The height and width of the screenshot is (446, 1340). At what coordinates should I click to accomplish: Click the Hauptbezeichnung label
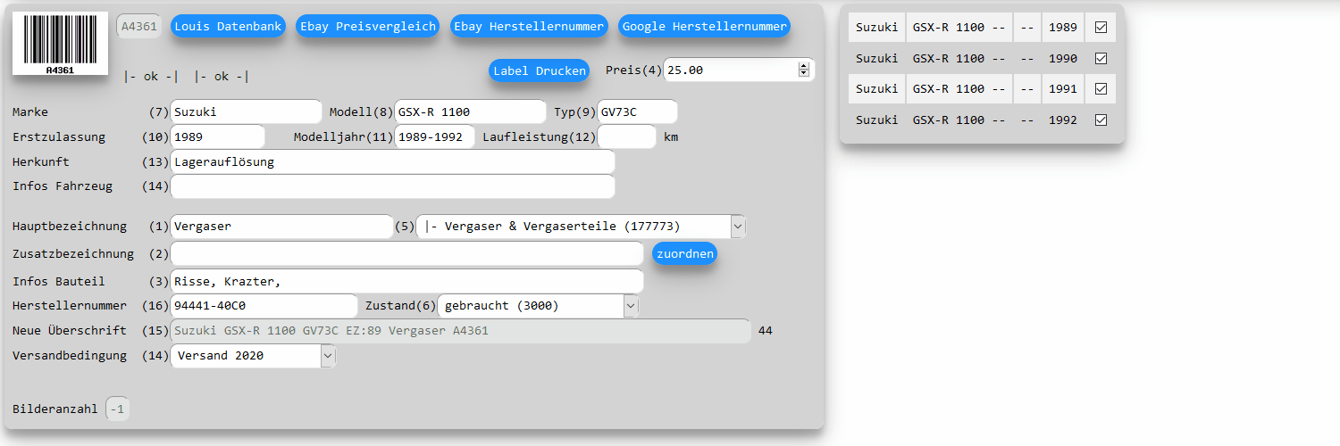pyautogui.click(x=70, y=227)
